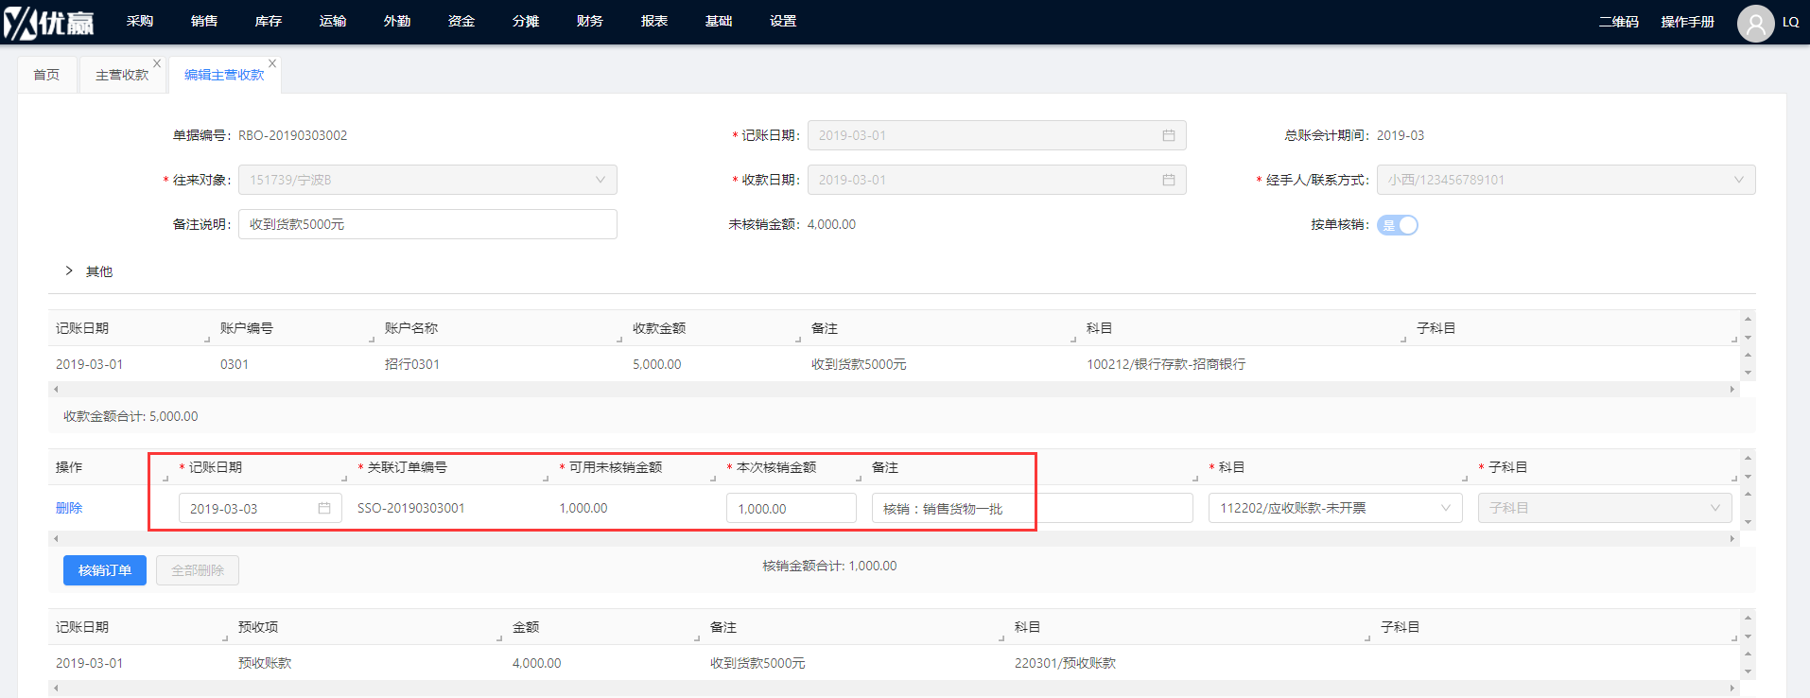The height and width of the screenshot is (698, 1810).
Task: Click the 4,000.00 amount in 预收 table
Action: click(x=537, y=663)
